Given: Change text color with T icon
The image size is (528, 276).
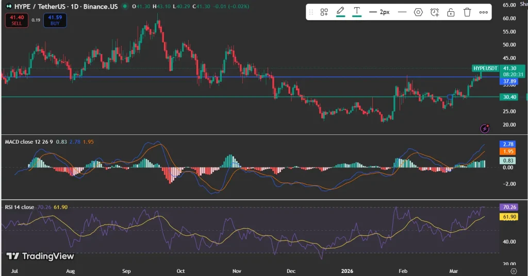Looking at the screenshot, I should (357, 12).
